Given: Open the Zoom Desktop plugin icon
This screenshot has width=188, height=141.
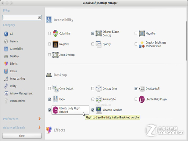Looking at the screenshot, I should (x=55, y=55).
